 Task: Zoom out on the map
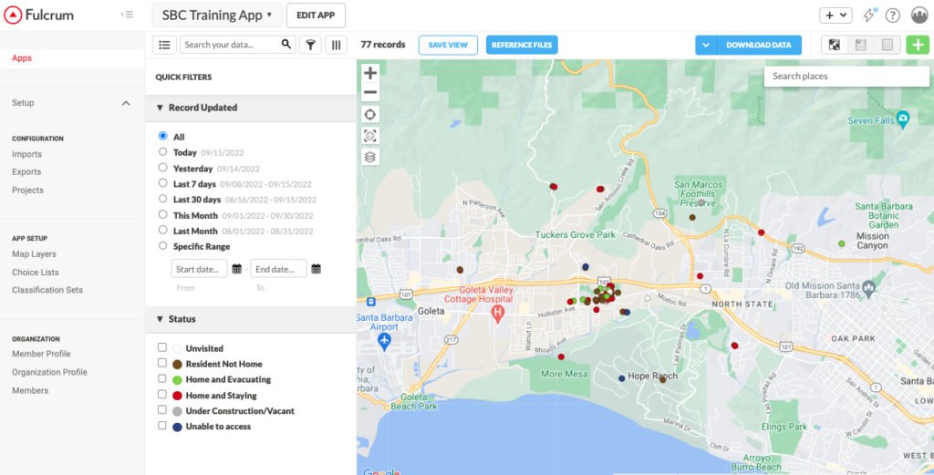click(370, 92)
